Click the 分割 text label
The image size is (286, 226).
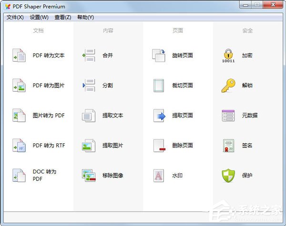108,86
